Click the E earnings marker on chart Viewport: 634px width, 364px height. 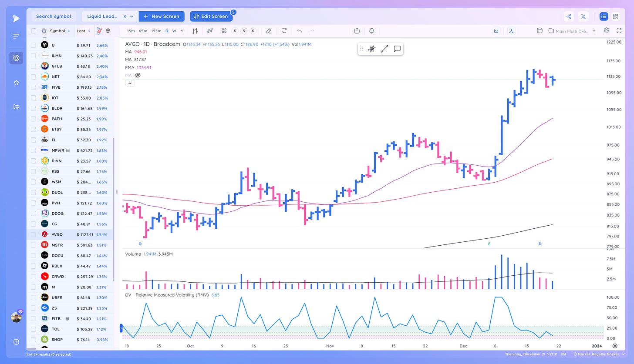(x=489, y=244)
